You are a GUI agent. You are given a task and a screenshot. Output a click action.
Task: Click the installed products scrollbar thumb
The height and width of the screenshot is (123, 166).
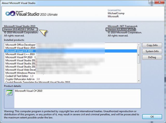pyautogui.click(x=139, y=55)
